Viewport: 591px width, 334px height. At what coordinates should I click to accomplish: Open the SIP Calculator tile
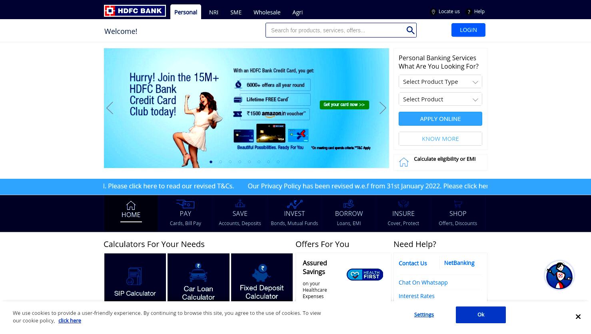tap(135, 277)
